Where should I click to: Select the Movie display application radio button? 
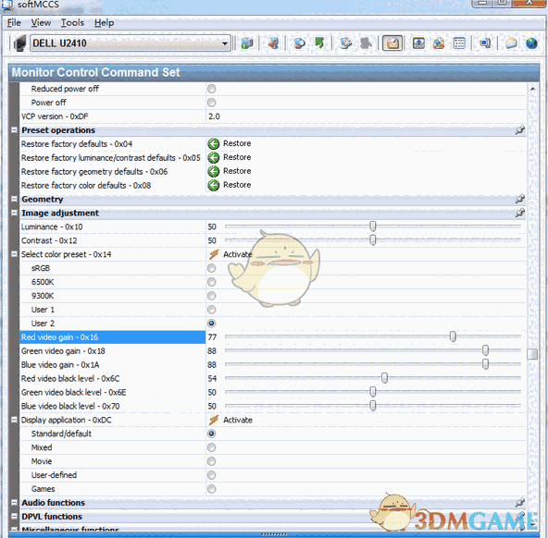[x=211, y=461]
